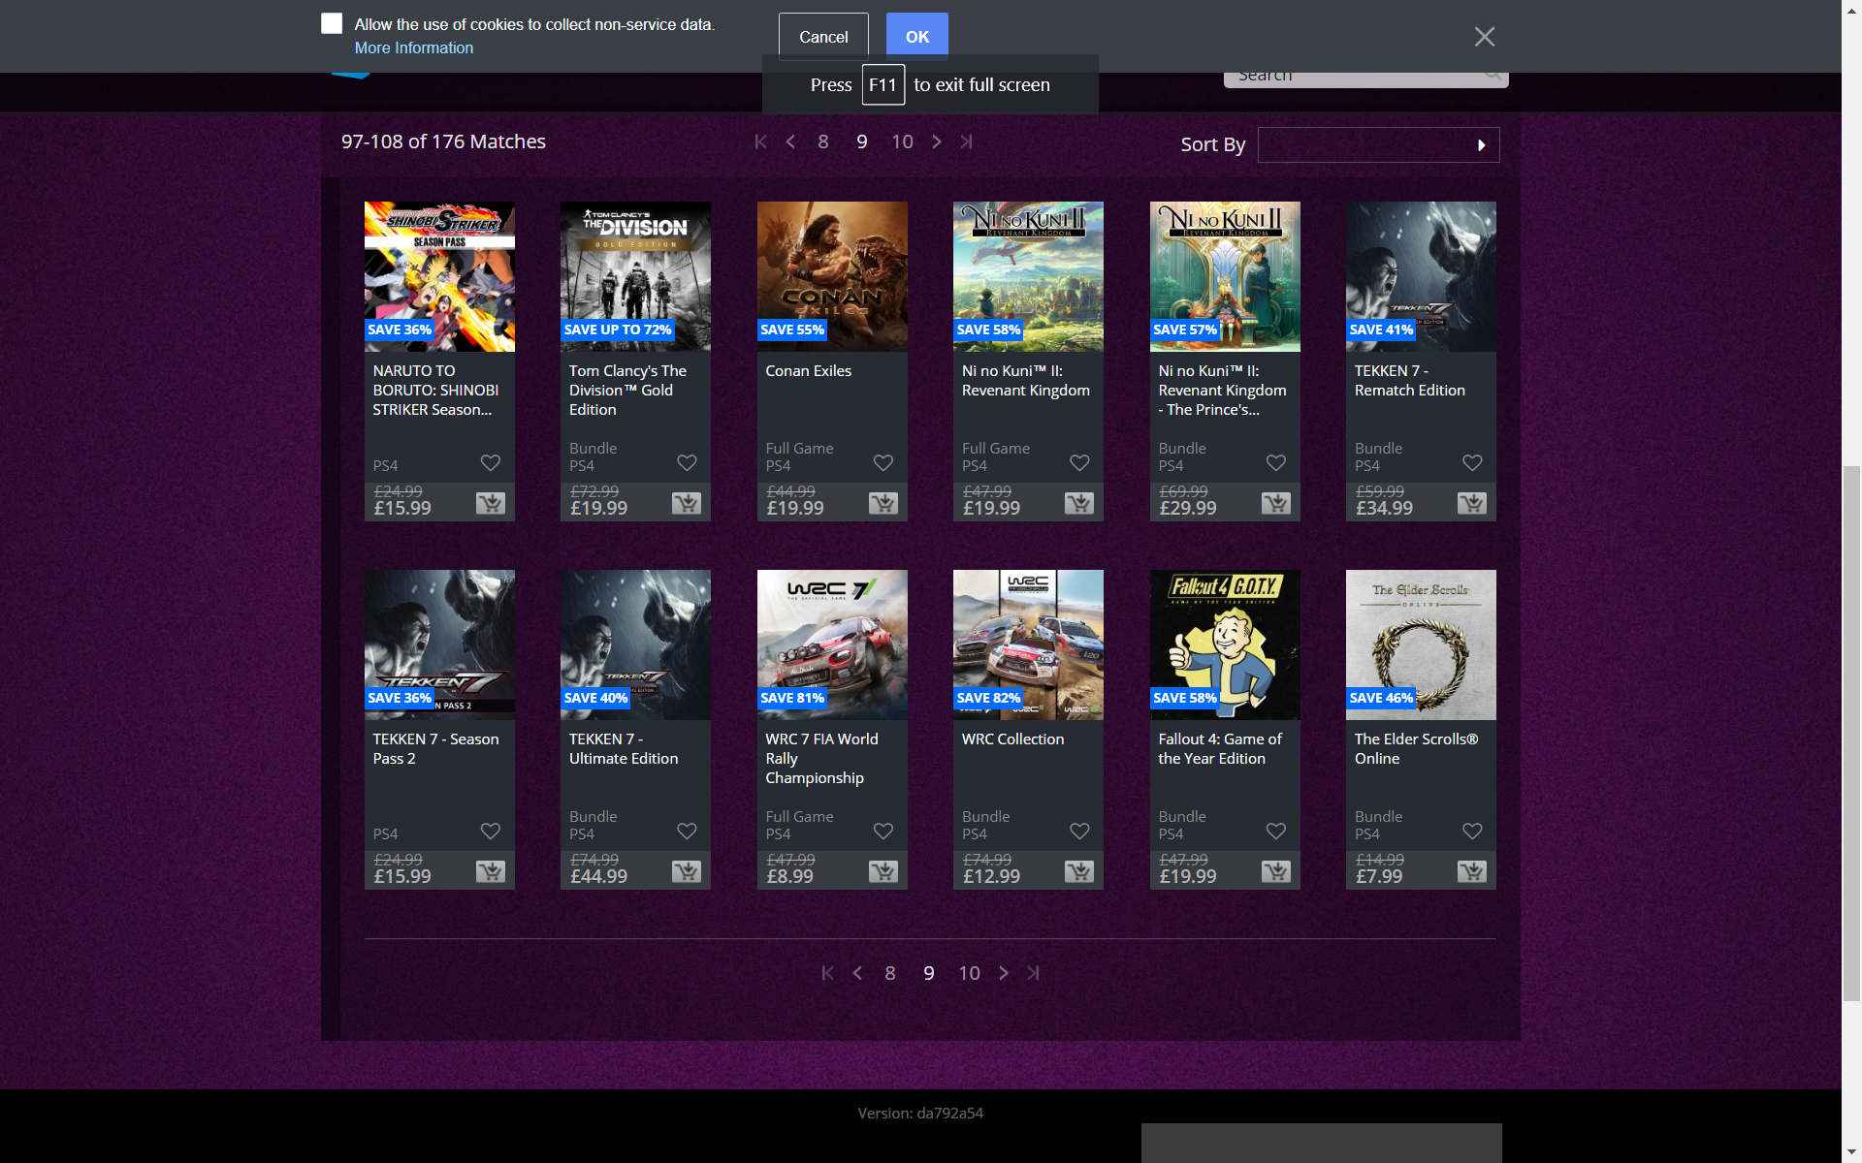This screenshot has width=1862, height=1163.
Task: Open Ni no Kuni II Full Game cover
Action: pyautogui.click(x=1028, y=276)
